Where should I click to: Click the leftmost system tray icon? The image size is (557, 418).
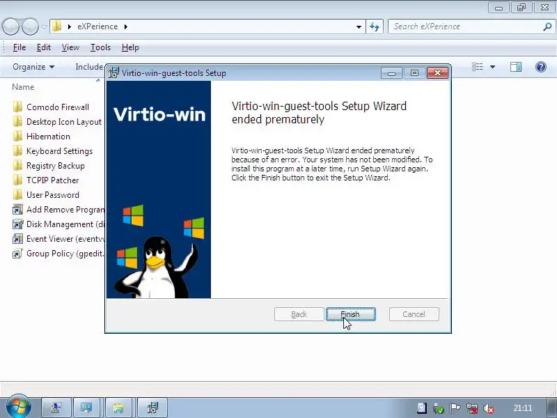click(x=422, y=408)
